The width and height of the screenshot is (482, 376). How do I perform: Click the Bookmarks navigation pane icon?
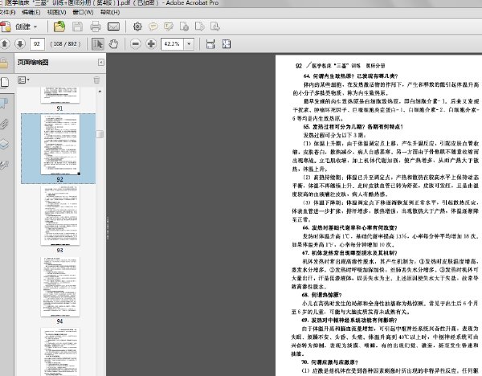coord(4,104)
